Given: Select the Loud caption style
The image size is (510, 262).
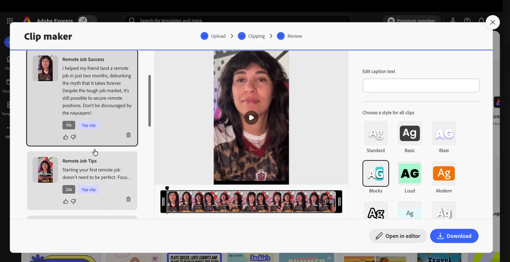Looking at the screenshot, I should [x=410, y=173].
